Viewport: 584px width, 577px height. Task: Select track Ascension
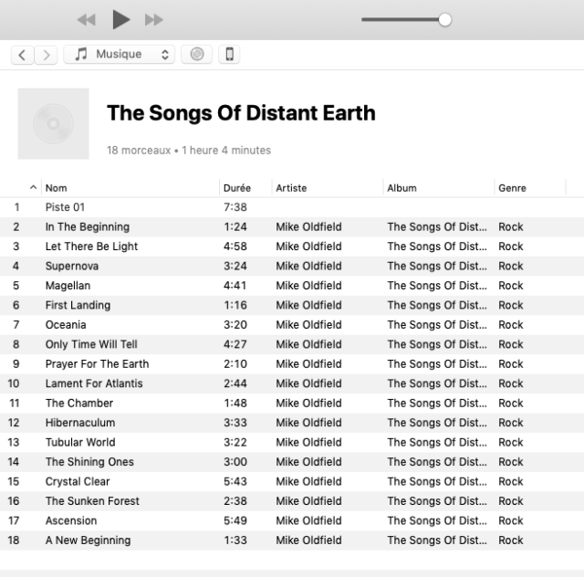(x=292, y=520)
